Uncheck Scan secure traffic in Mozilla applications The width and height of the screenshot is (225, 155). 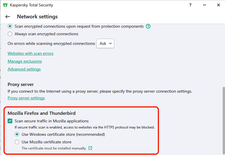point(10,121)
